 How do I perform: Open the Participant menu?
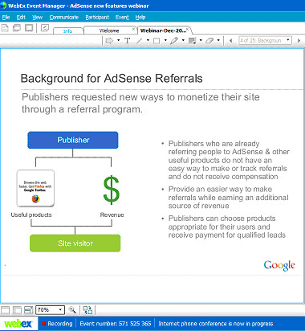tap(97, 18)
